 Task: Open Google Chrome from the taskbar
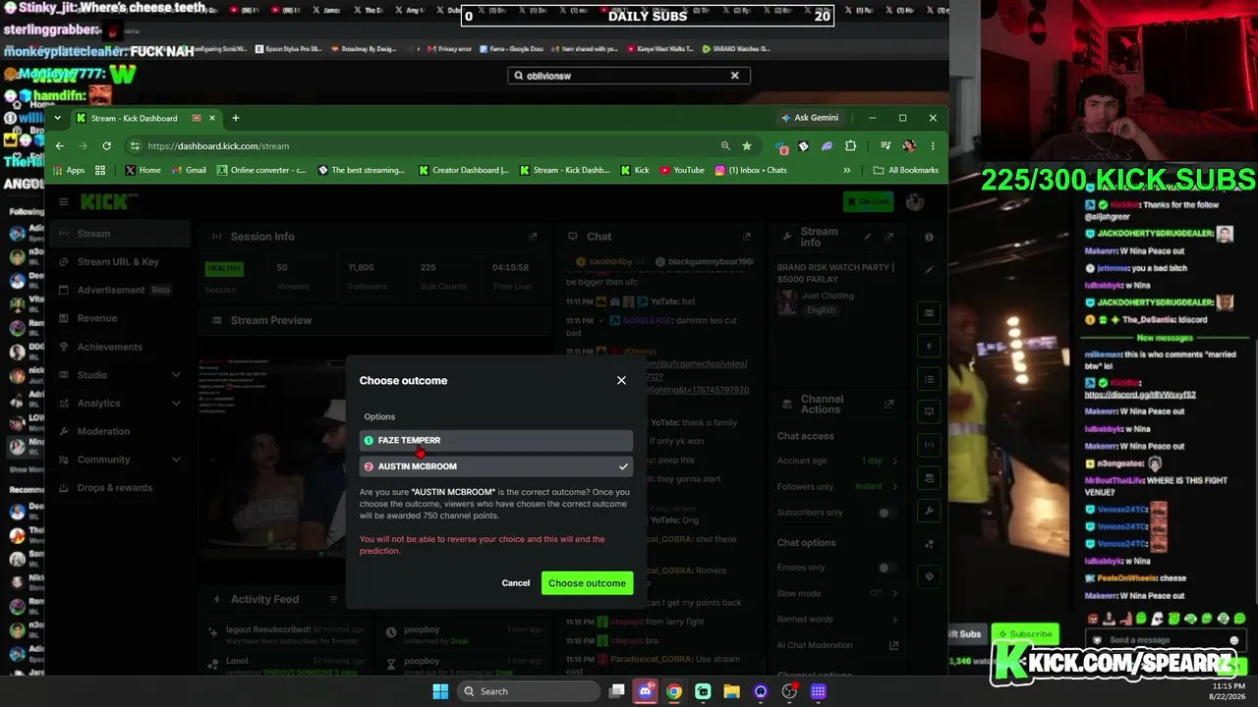674,691
